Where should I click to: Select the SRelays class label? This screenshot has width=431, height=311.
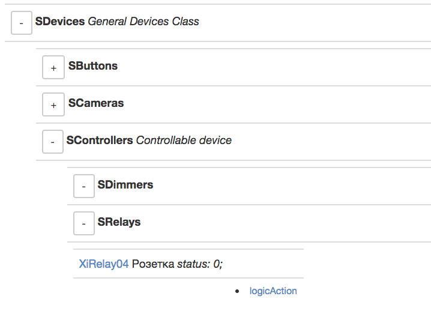(119, 222)
